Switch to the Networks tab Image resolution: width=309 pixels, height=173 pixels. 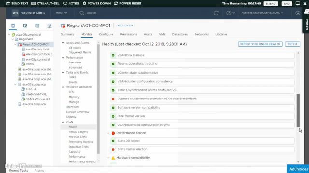point(202,34)
